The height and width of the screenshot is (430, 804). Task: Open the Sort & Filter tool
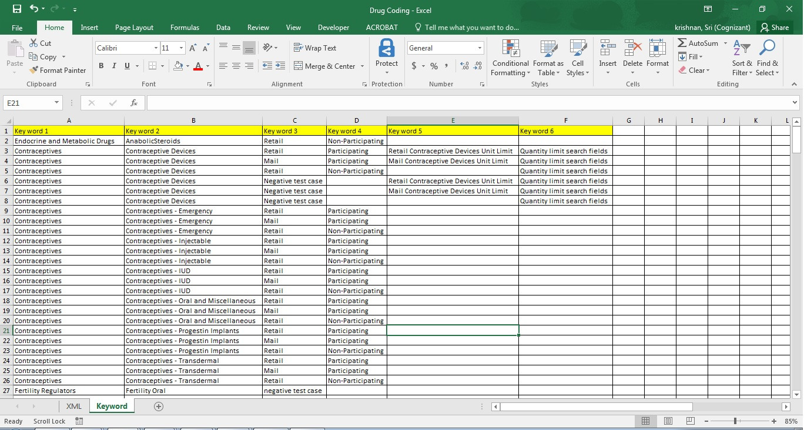742,57
